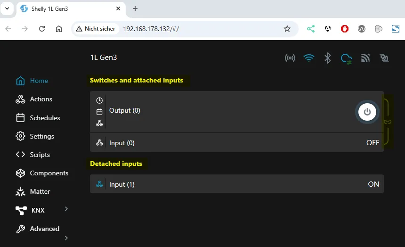
Task: Click the link icon right of Output card
Action: point(388,122)
